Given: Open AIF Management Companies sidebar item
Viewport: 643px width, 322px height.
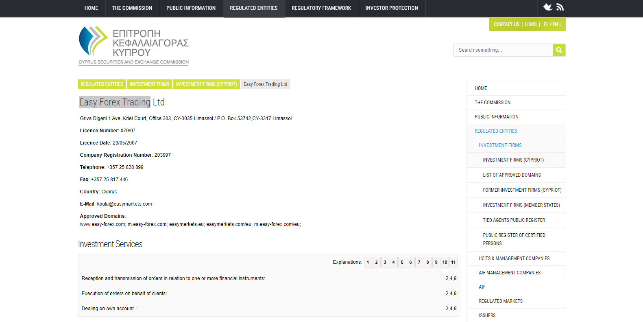Looking at the screenshot, I should click(x=516, y=273).
